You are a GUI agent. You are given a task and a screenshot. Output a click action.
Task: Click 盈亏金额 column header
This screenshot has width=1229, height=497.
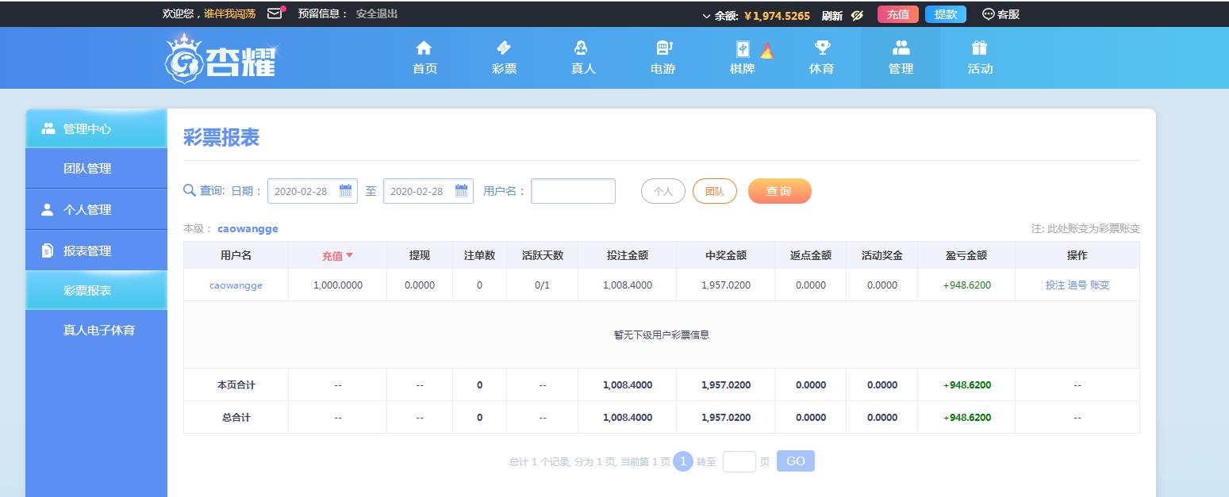(x=966, y=255)
